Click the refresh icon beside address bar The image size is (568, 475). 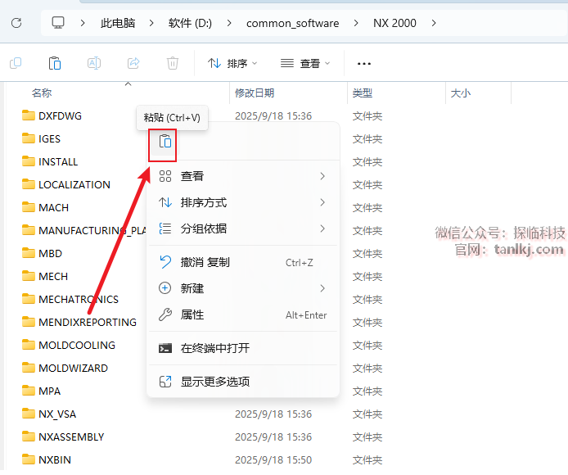tap(16, 23)
